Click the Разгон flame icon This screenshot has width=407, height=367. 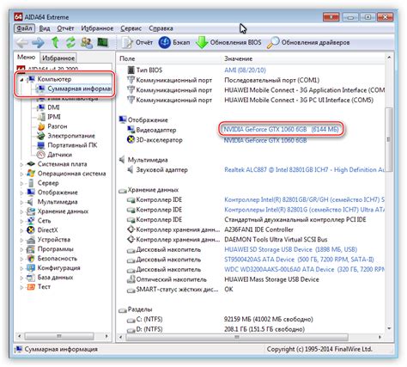[41, 126]
